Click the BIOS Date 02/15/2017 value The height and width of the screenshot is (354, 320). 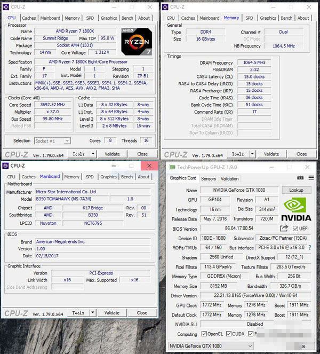tap(93, 256)
